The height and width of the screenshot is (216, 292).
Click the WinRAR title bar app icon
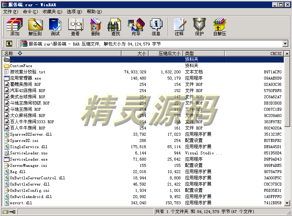(4, 5)
